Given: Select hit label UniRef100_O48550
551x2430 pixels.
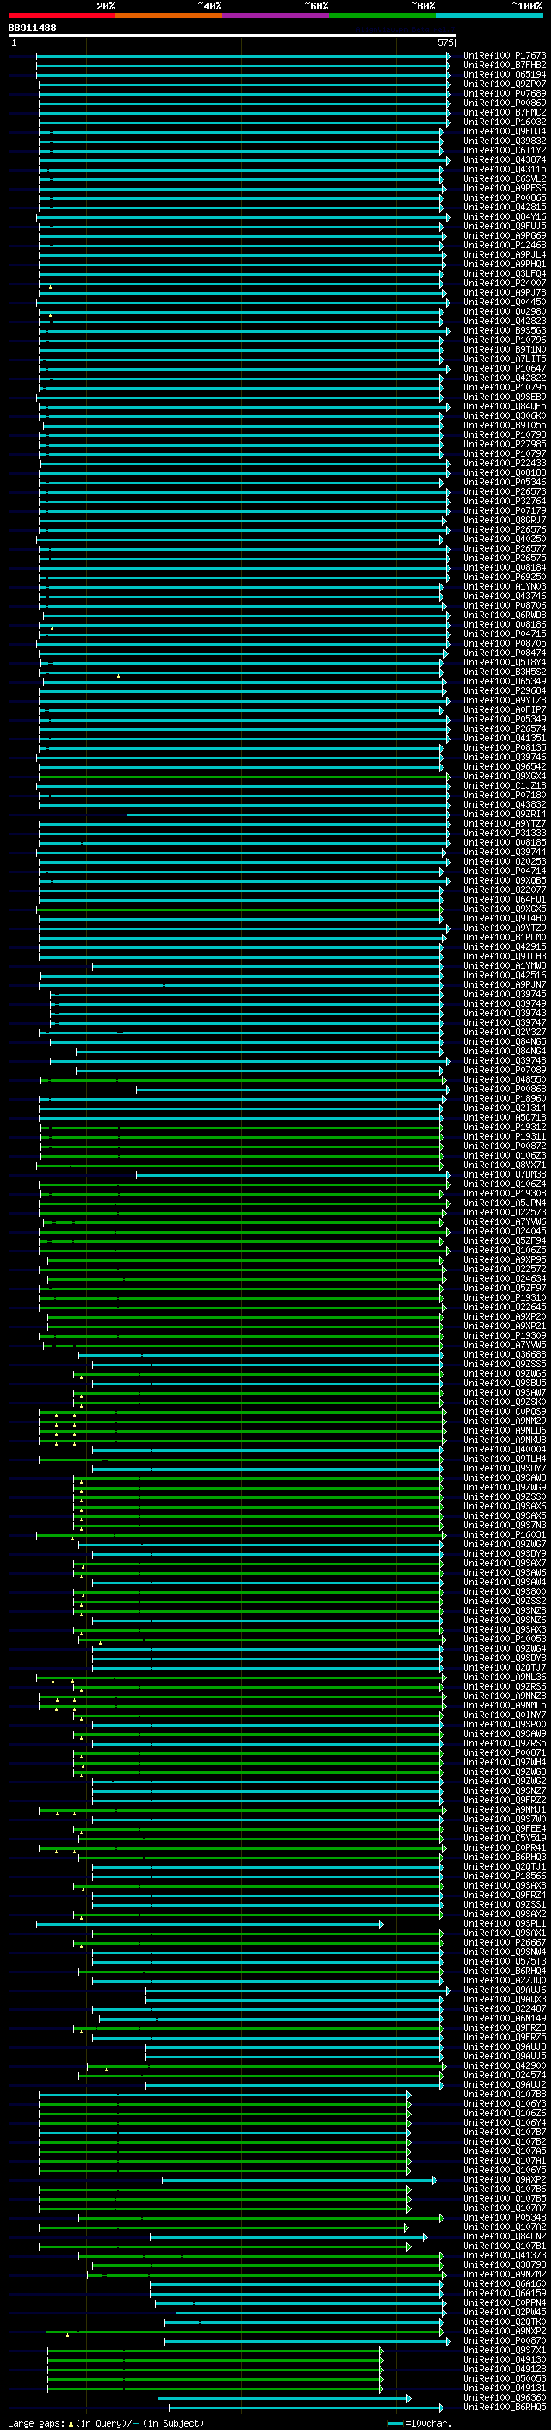Looking at the screenshot, I should pyautogui.click(x=505, y=1079).
